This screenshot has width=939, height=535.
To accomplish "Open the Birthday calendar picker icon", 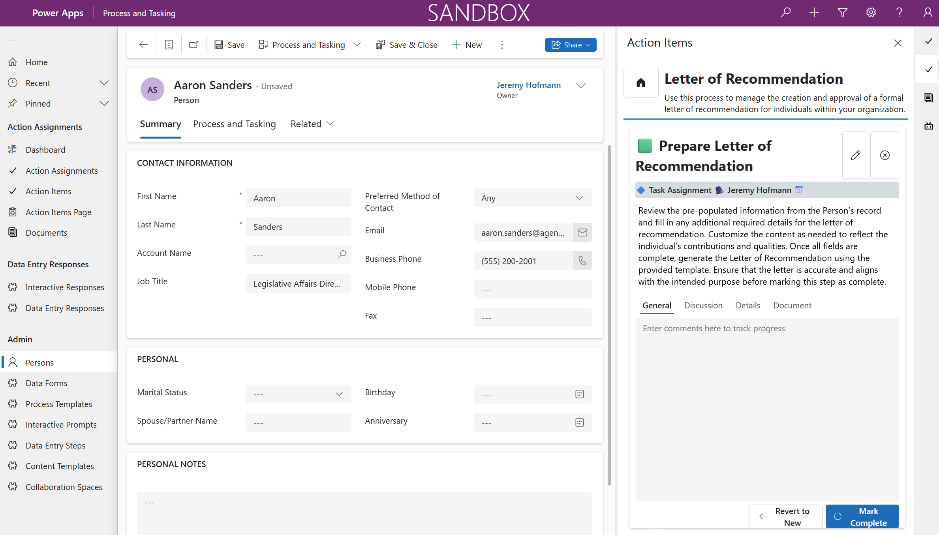I will [x=579, y=394].
